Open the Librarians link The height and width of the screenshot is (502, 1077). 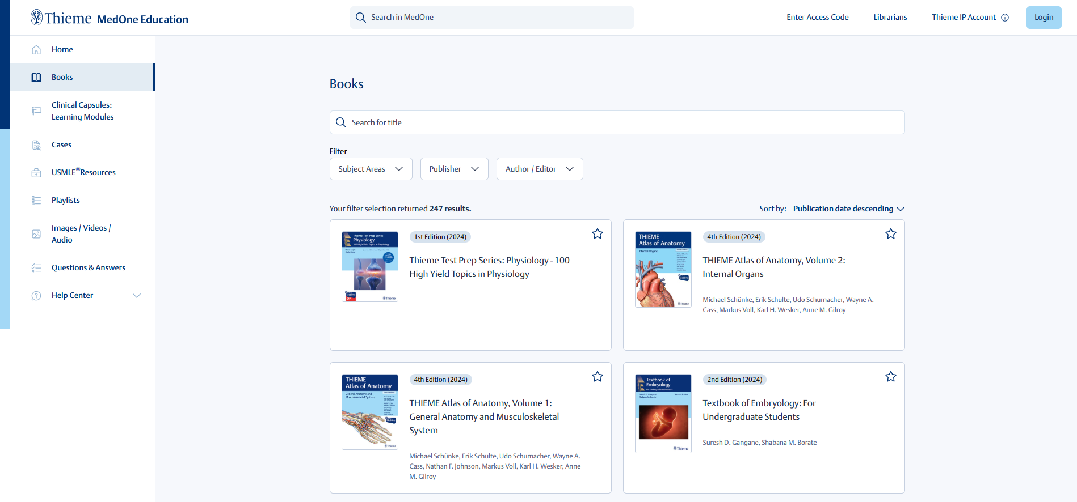click(x=890, y=17)
